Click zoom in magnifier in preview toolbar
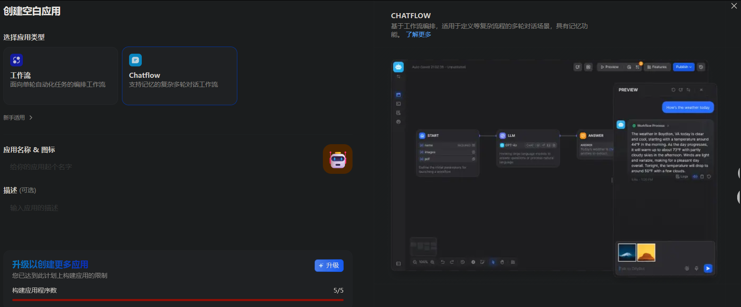 432,262
